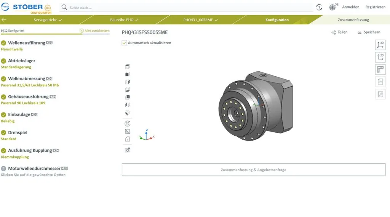Click Alles zurücksetzen to reset
This screenshot has width=390, height=217.
coord(94,31)
